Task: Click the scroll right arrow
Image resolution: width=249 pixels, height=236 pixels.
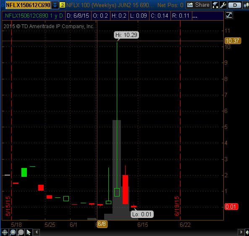Action: click(241, 232)
